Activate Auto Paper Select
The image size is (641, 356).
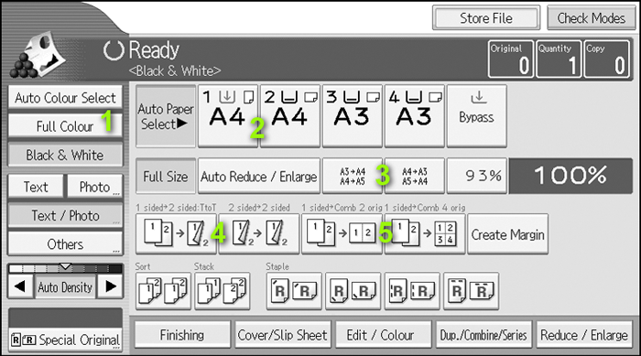(x=166, y=116)
